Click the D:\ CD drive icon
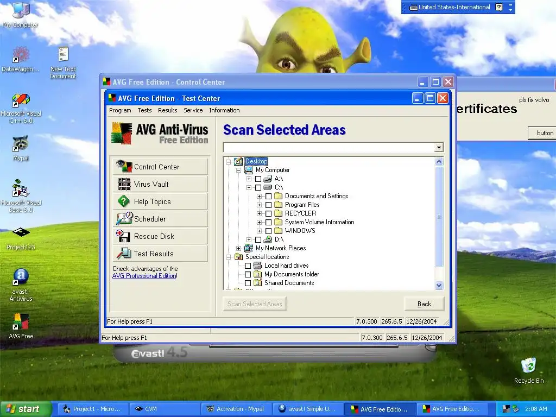Image resolution: width=556 pixels, height=417 pixels. click(x=268, y=239)
